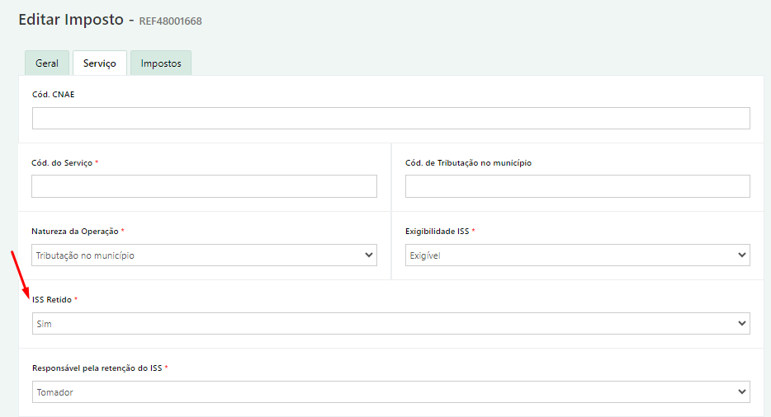
Task: Click into the Cód. do Serviço field
Action: click(x=204, y=186)
